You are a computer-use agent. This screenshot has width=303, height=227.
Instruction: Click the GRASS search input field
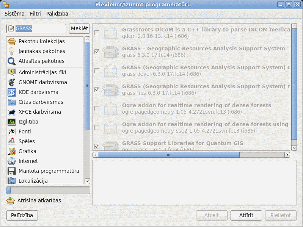pyautogui.click(x=36, y=28)
